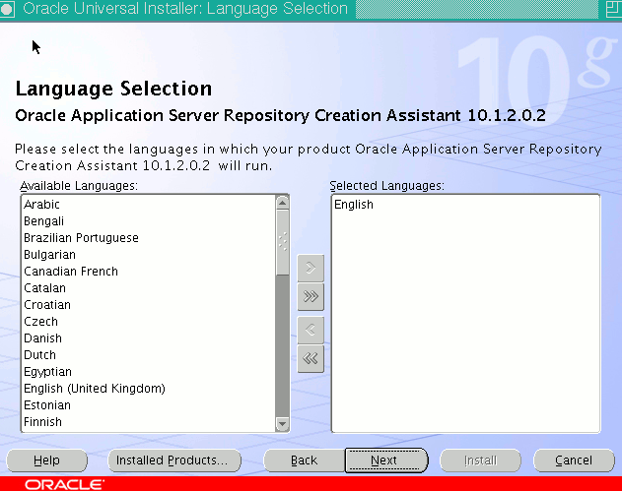Image resolution: width=622 pixels, height=491 pixels.
Task: Open the Help button
Action: tap(46, 460)
